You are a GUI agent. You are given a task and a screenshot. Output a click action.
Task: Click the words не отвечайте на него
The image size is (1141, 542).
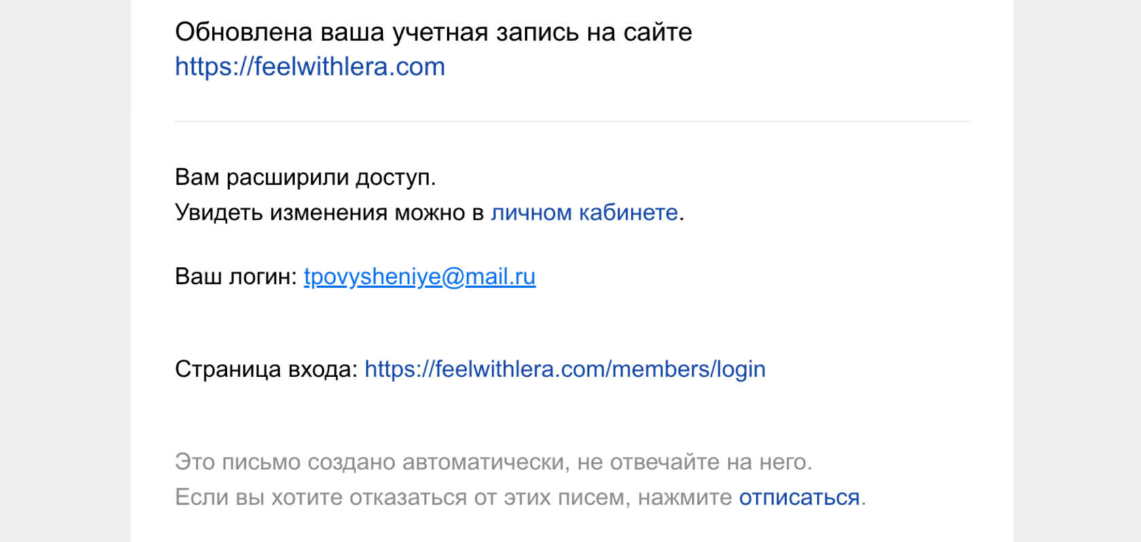point(694,462)
